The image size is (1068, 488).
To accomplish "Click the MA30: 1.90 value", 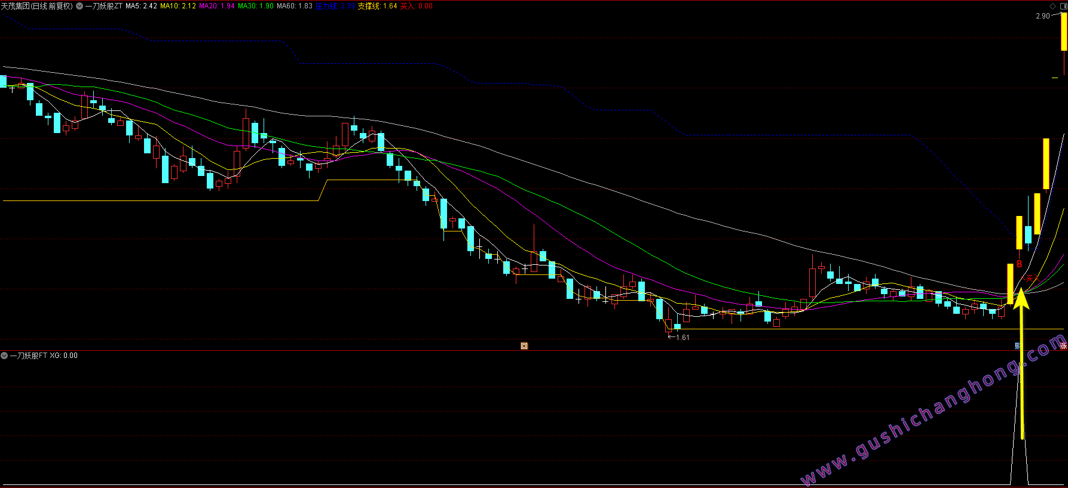I will click(256, 6).
